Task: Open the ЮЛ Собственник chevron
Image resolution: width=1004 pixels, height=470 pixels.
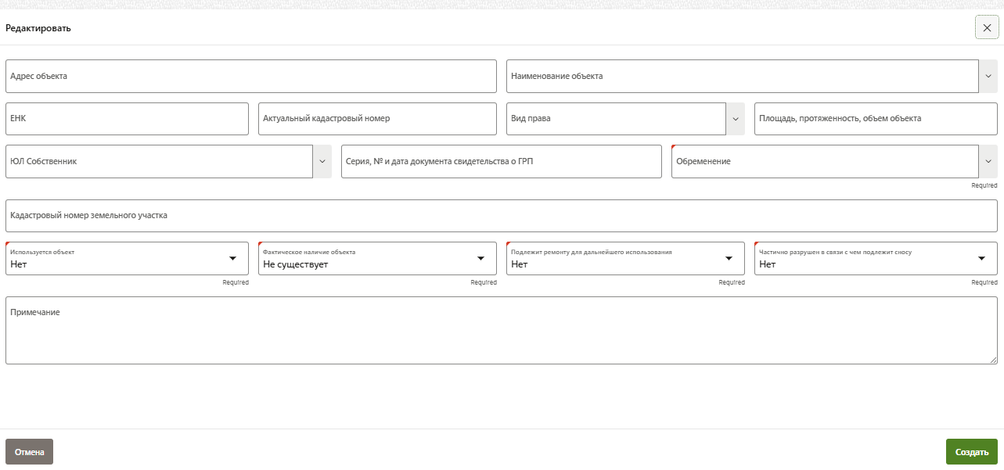Action: click(322, 161)
